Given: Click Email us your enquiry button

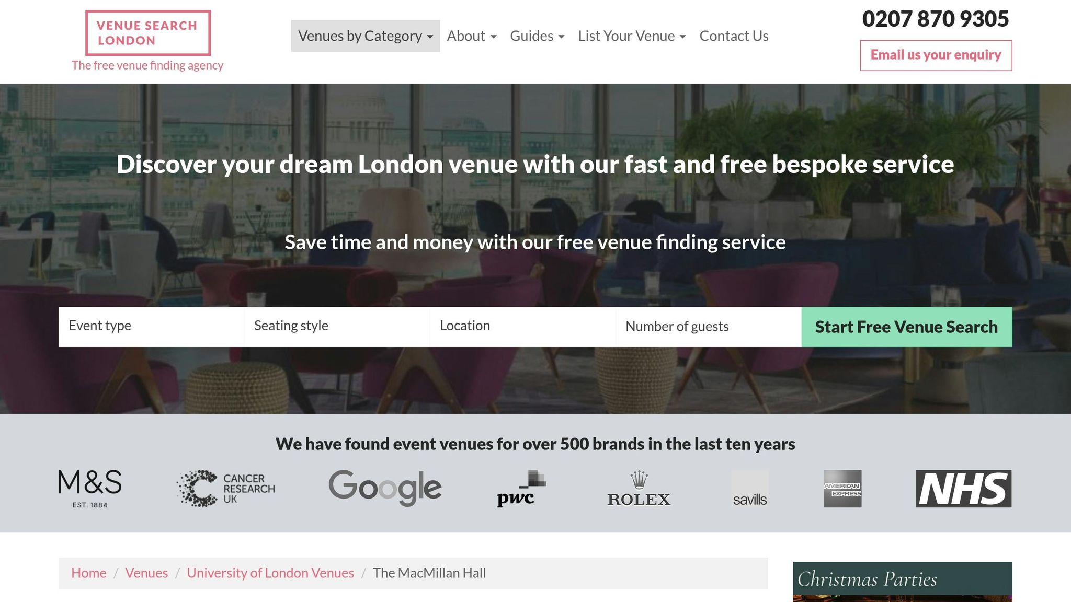Looking at the screenshot, I should 936,55.
